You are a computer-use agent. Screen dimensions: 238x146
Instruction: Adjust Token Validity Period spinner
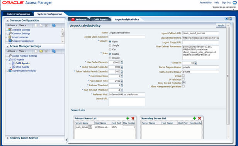click(122, 71)
